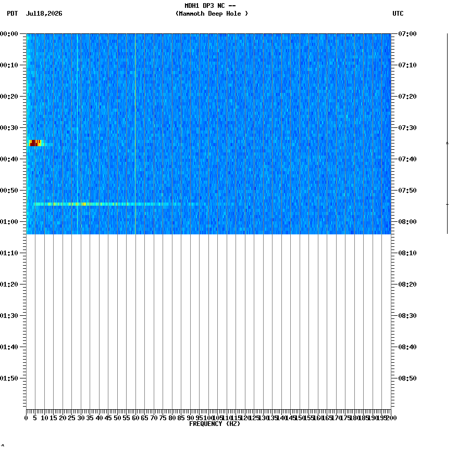Click the 55 Hz frequency axis label

pos(127,418)
